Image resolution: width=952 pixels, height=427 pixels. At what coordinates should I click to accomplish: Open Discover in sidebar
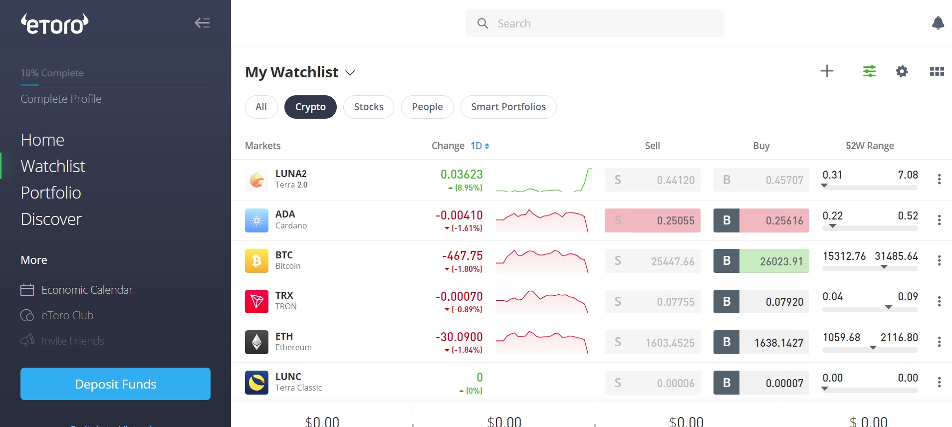(51, 219)
